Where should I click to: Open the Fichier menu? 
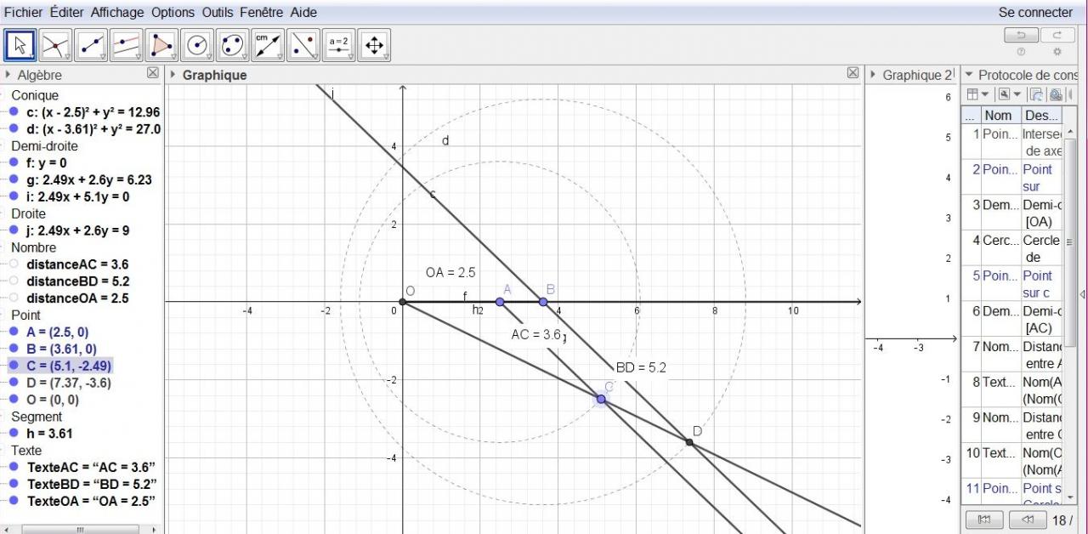(x=23, y=12)
